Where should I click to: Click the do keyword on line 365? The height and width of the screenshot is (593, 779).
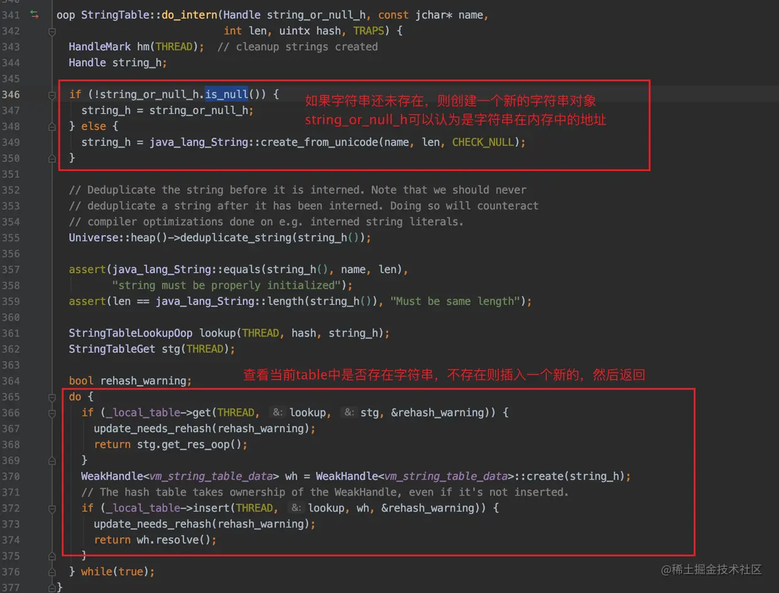[75, 397]
